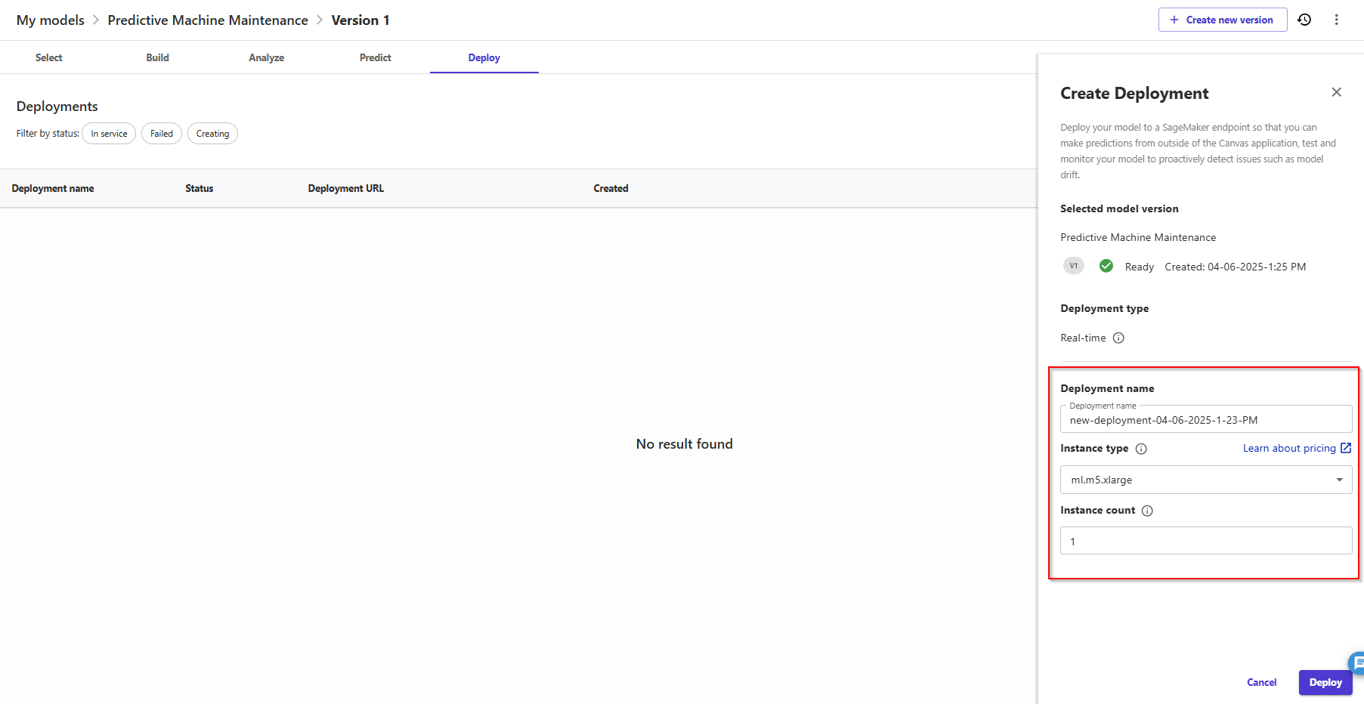This screenshot has height=704, width=1364.
Task: Filter deployments by Failed status
Action: click(162, 134)
